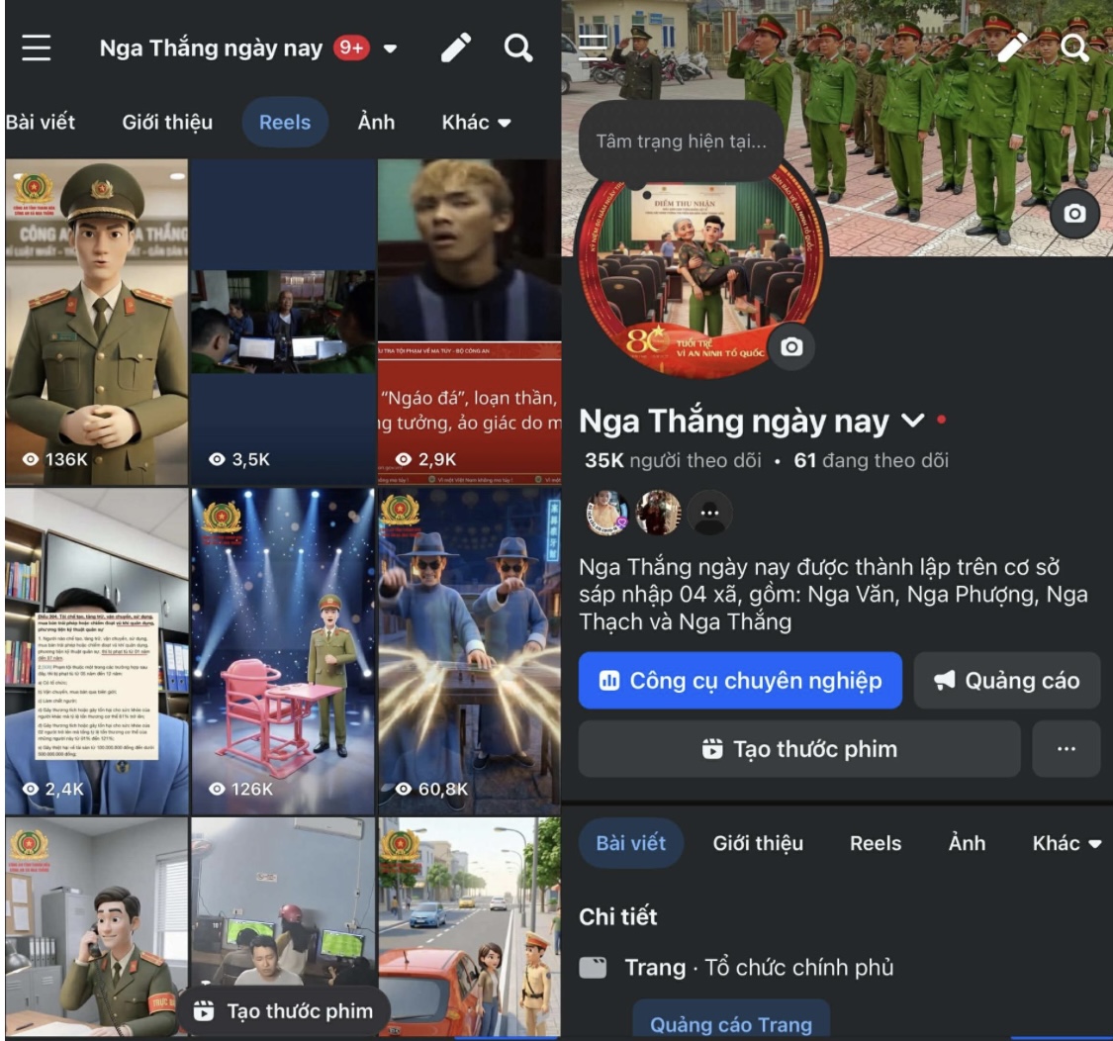Image resolution: width=1113 pixels, height=1041 pixels.
Task: Open Công cụ chuyên nghiệp
Action: click(740, 680)
